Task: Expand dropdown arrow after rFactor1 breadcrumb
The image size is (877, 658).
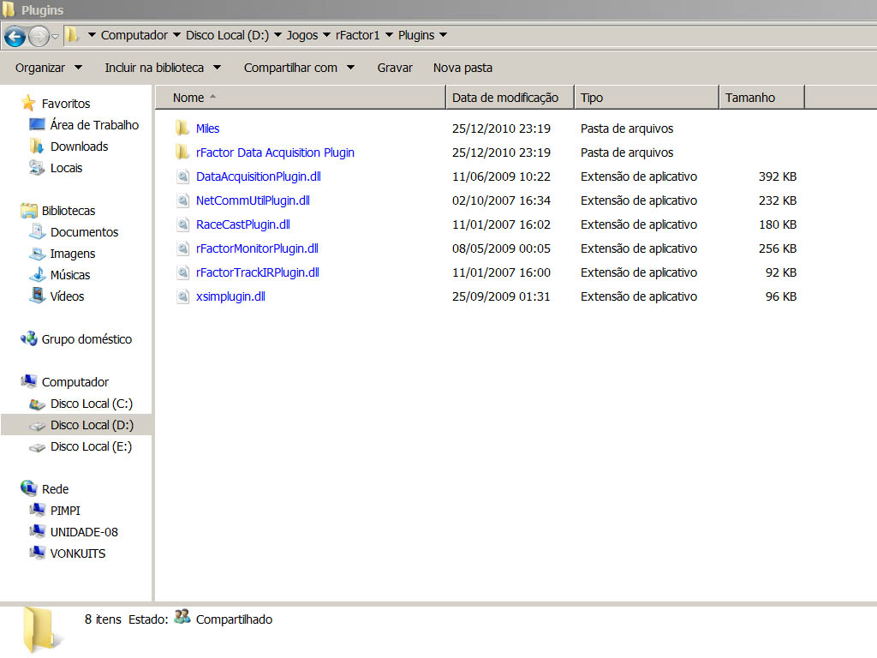Action: tap(389, 35)
